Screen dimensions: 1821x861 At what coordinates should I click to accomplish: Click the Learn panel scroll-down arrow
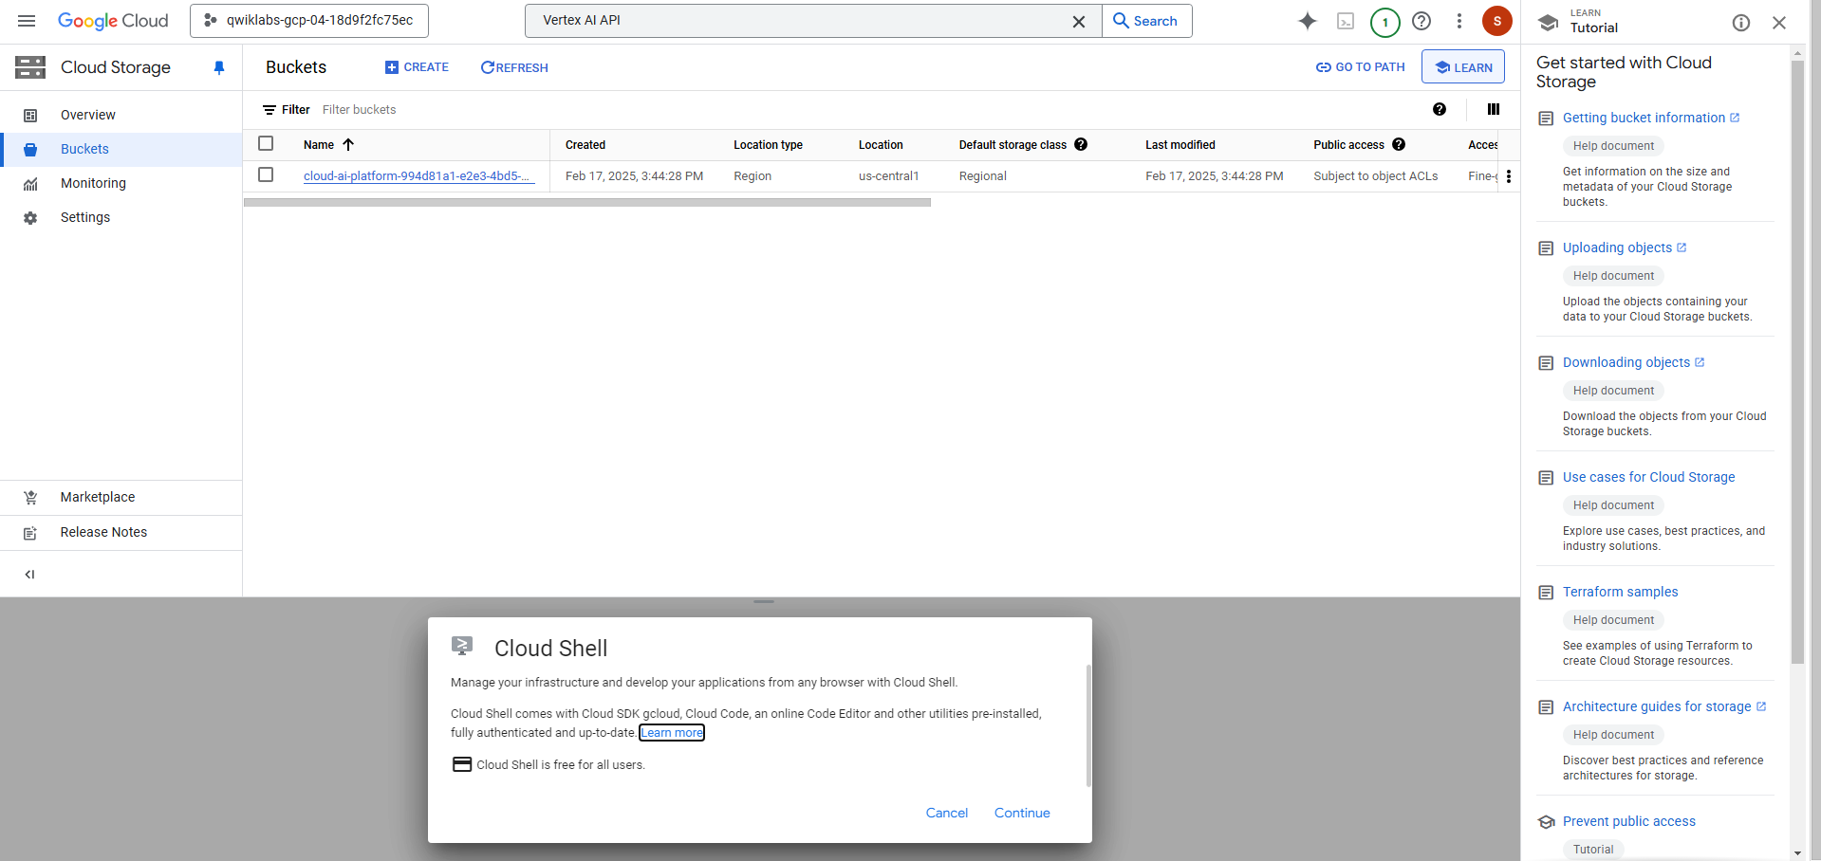(x=1797, y=852)
